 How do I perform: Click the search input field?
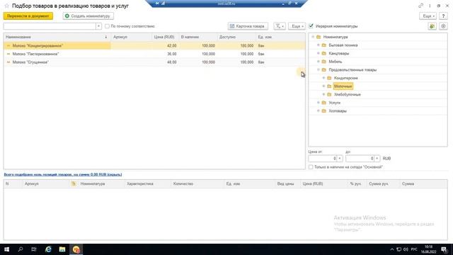[x=50, y=26]
